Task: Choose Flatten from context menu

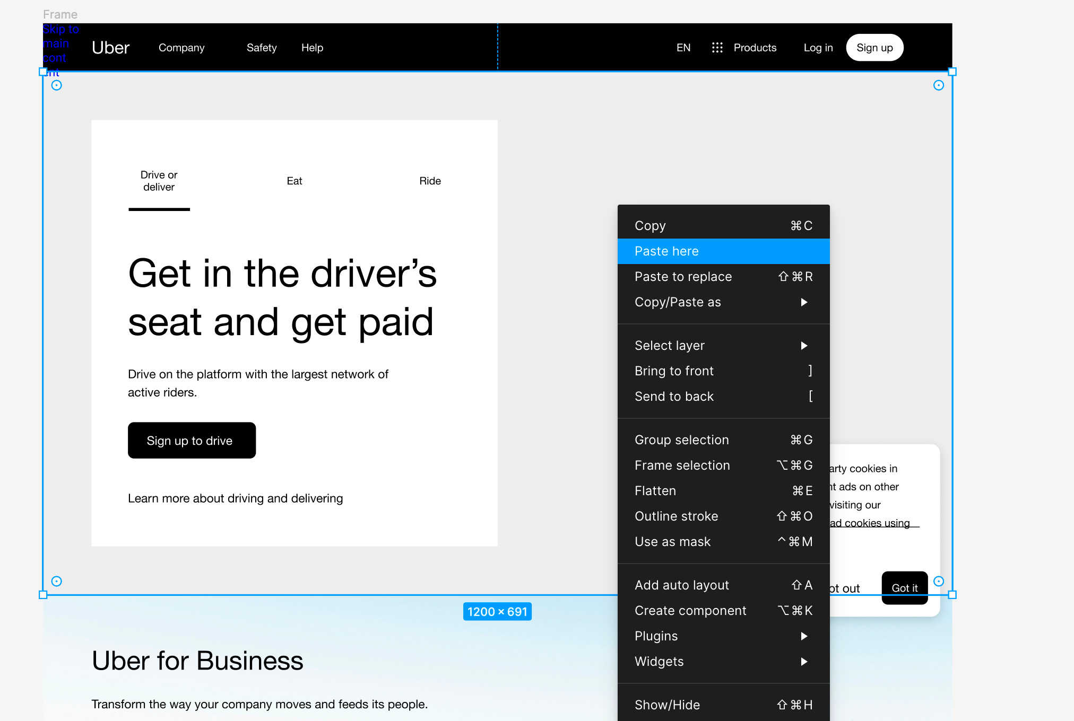Action: pos(724,491)
